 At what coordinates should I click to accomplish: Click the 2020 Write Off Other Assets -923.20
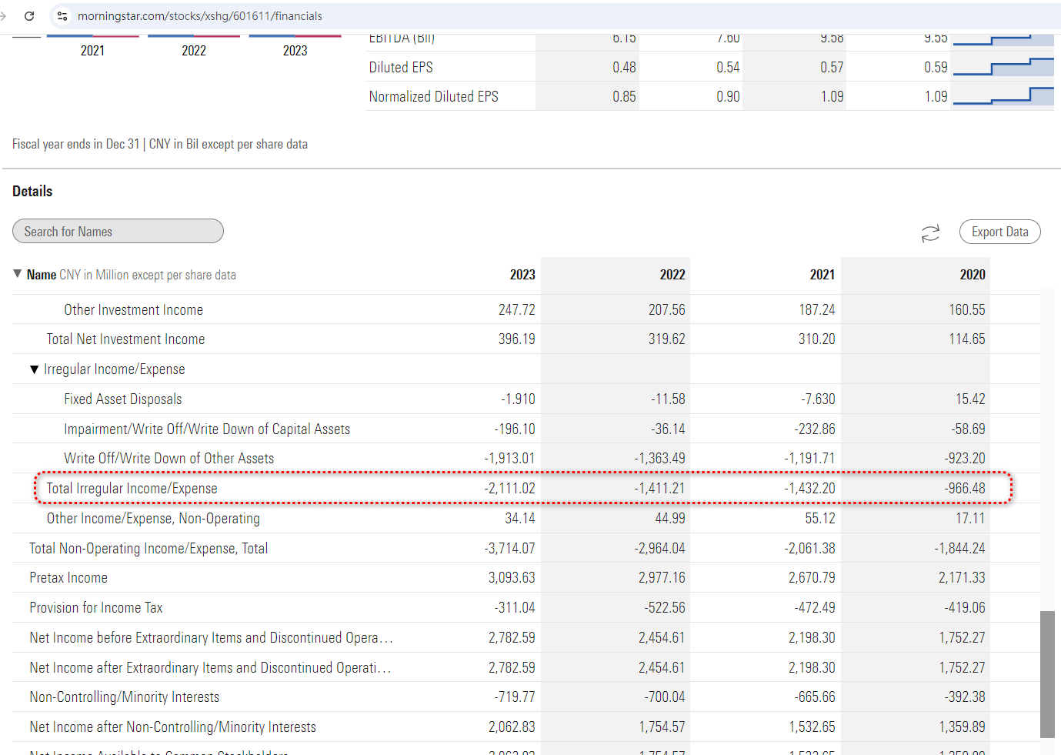tap(965, 459)
